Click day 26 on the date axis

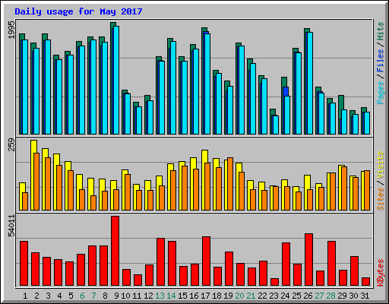tap(308, 296)
